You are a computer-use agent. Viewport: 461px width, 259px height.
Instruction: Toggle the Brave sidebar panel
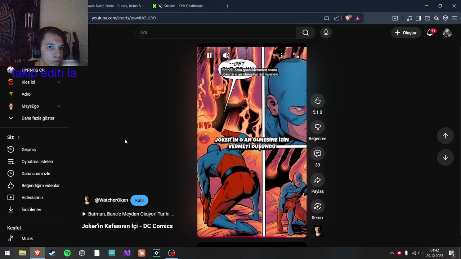click(x=418, y=18)
